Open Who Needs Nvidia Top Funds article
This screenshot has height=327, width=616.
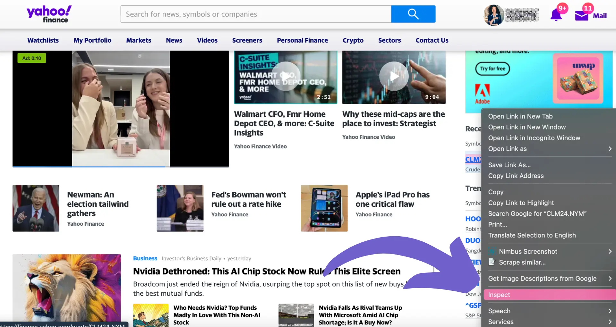(x=217, y=315)
